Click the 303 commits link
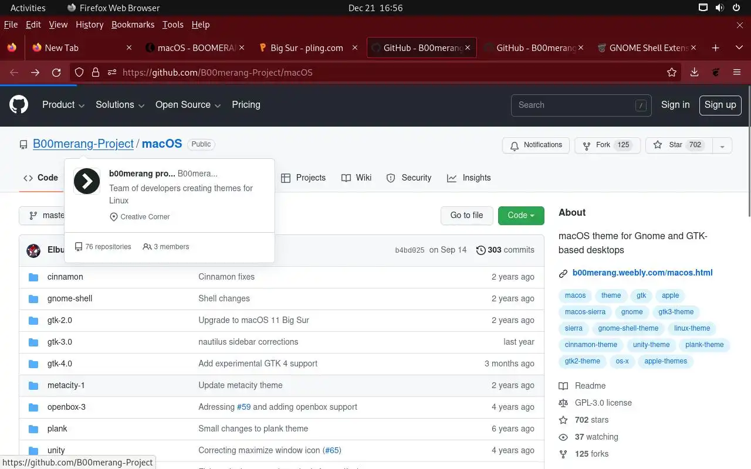 [505, 250]
